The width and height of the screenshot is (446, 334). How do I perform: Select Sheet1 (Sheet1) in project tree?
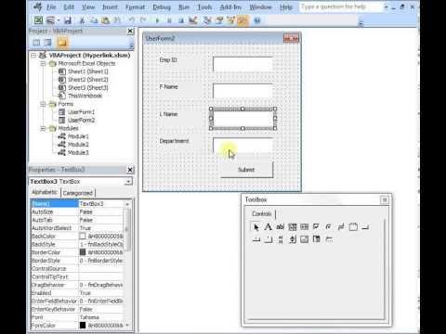pyautogui.click(x=88, y=71)
